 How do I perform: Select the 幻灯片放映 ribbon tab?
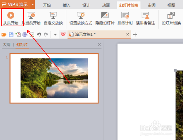point(129,5)
